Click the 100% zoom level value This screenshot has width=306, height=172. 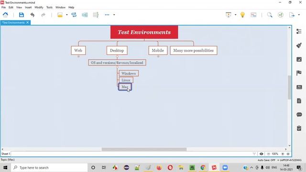click(x=275, y=154)
